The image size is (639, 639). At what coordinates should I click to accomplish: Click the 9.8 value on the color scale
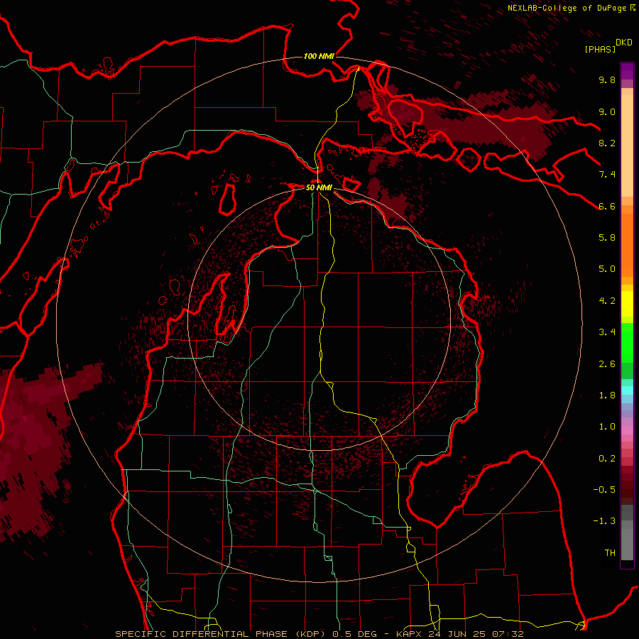[607, 80]
